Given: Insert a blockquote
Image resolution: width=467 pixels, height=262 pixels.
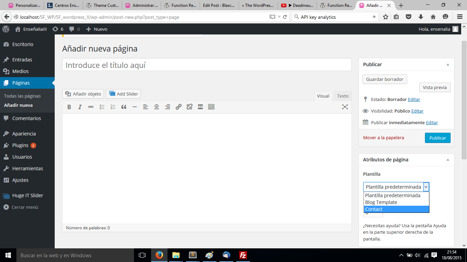Looking at the screenshot, I should point(124,107).
